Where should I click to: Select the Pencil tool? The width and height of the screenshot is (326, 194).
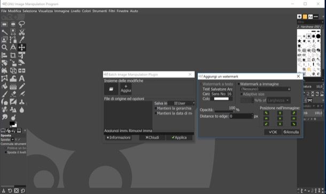pyautogui.click(x=21, y=86)
